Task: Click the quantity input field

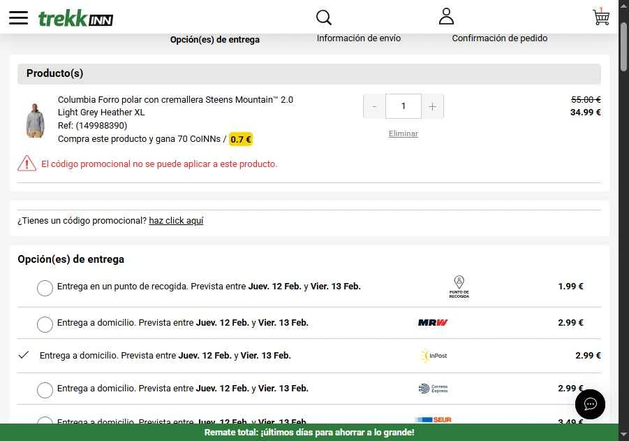Action: 404,106
